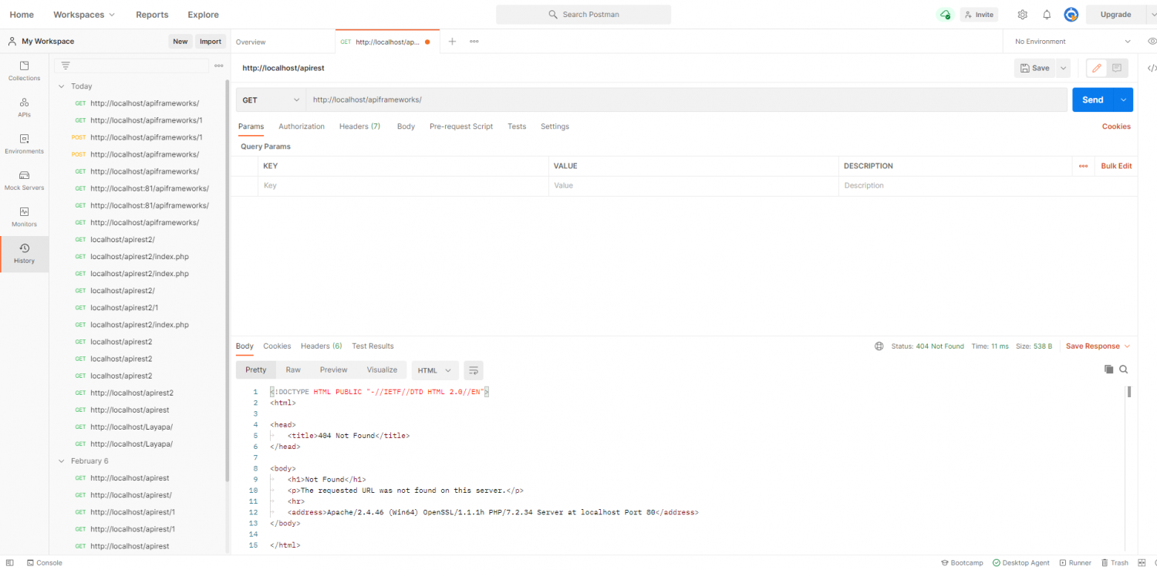This screenshot has width=1157, height=570.
Task: Open the Save dropdown arrow
Action: (1064, 68)
